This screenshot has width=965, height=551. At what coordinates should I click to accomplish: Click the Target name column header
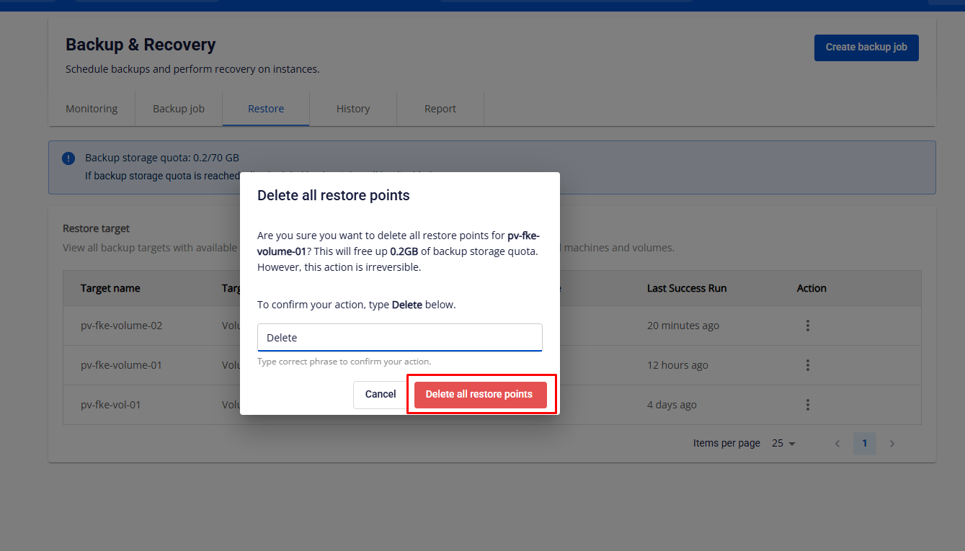[x=110, y=288]
